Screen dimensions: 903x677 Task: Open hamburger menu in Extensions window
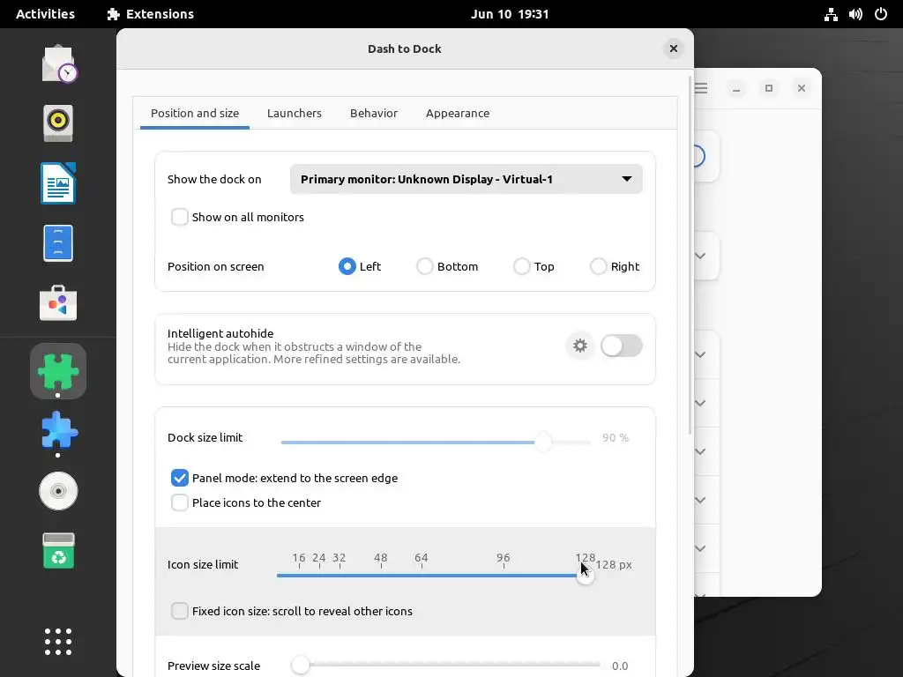coord(701,88)
